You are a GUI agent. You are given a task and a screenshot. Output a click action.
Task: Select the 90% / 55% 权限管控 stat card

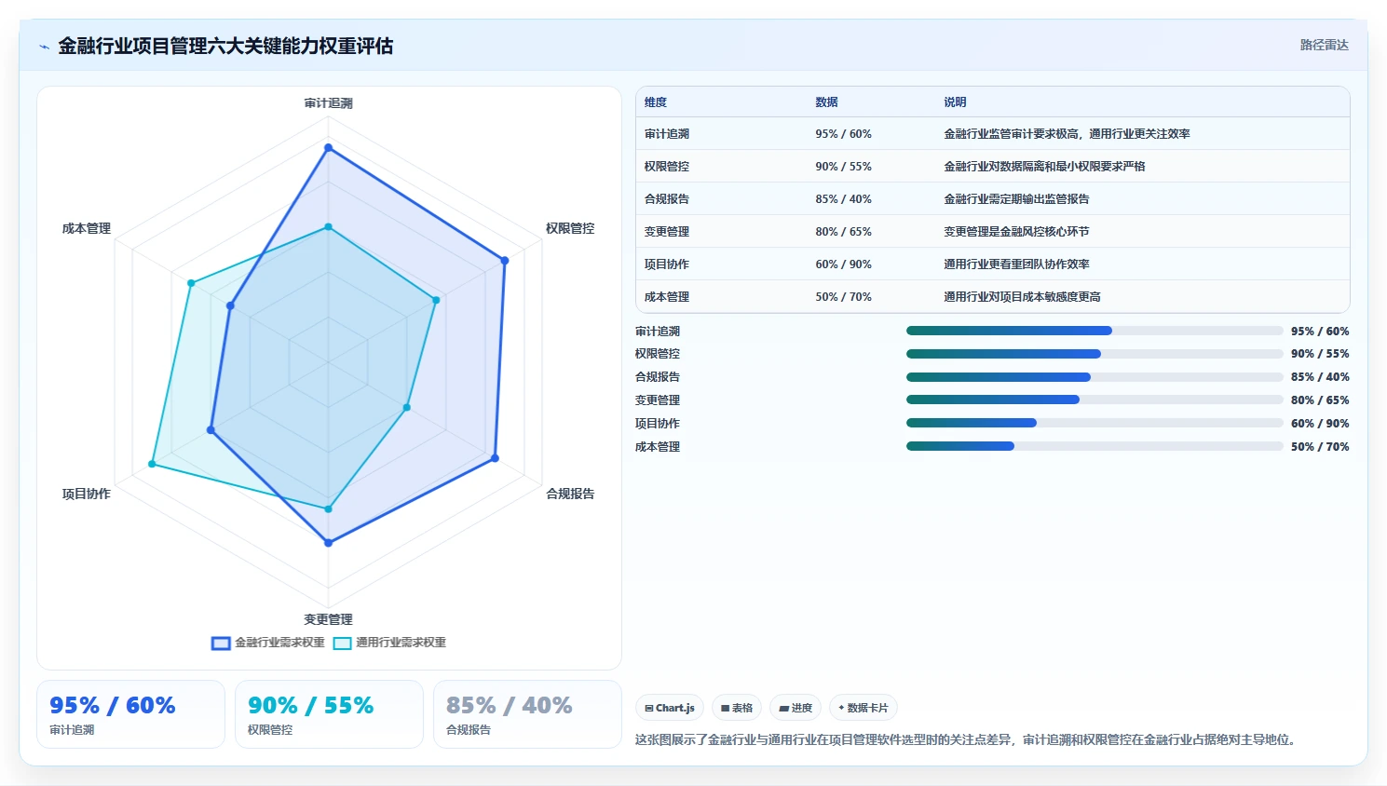329,714
